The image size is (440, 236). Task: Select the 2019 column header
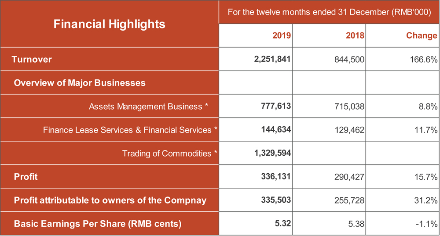282,36
